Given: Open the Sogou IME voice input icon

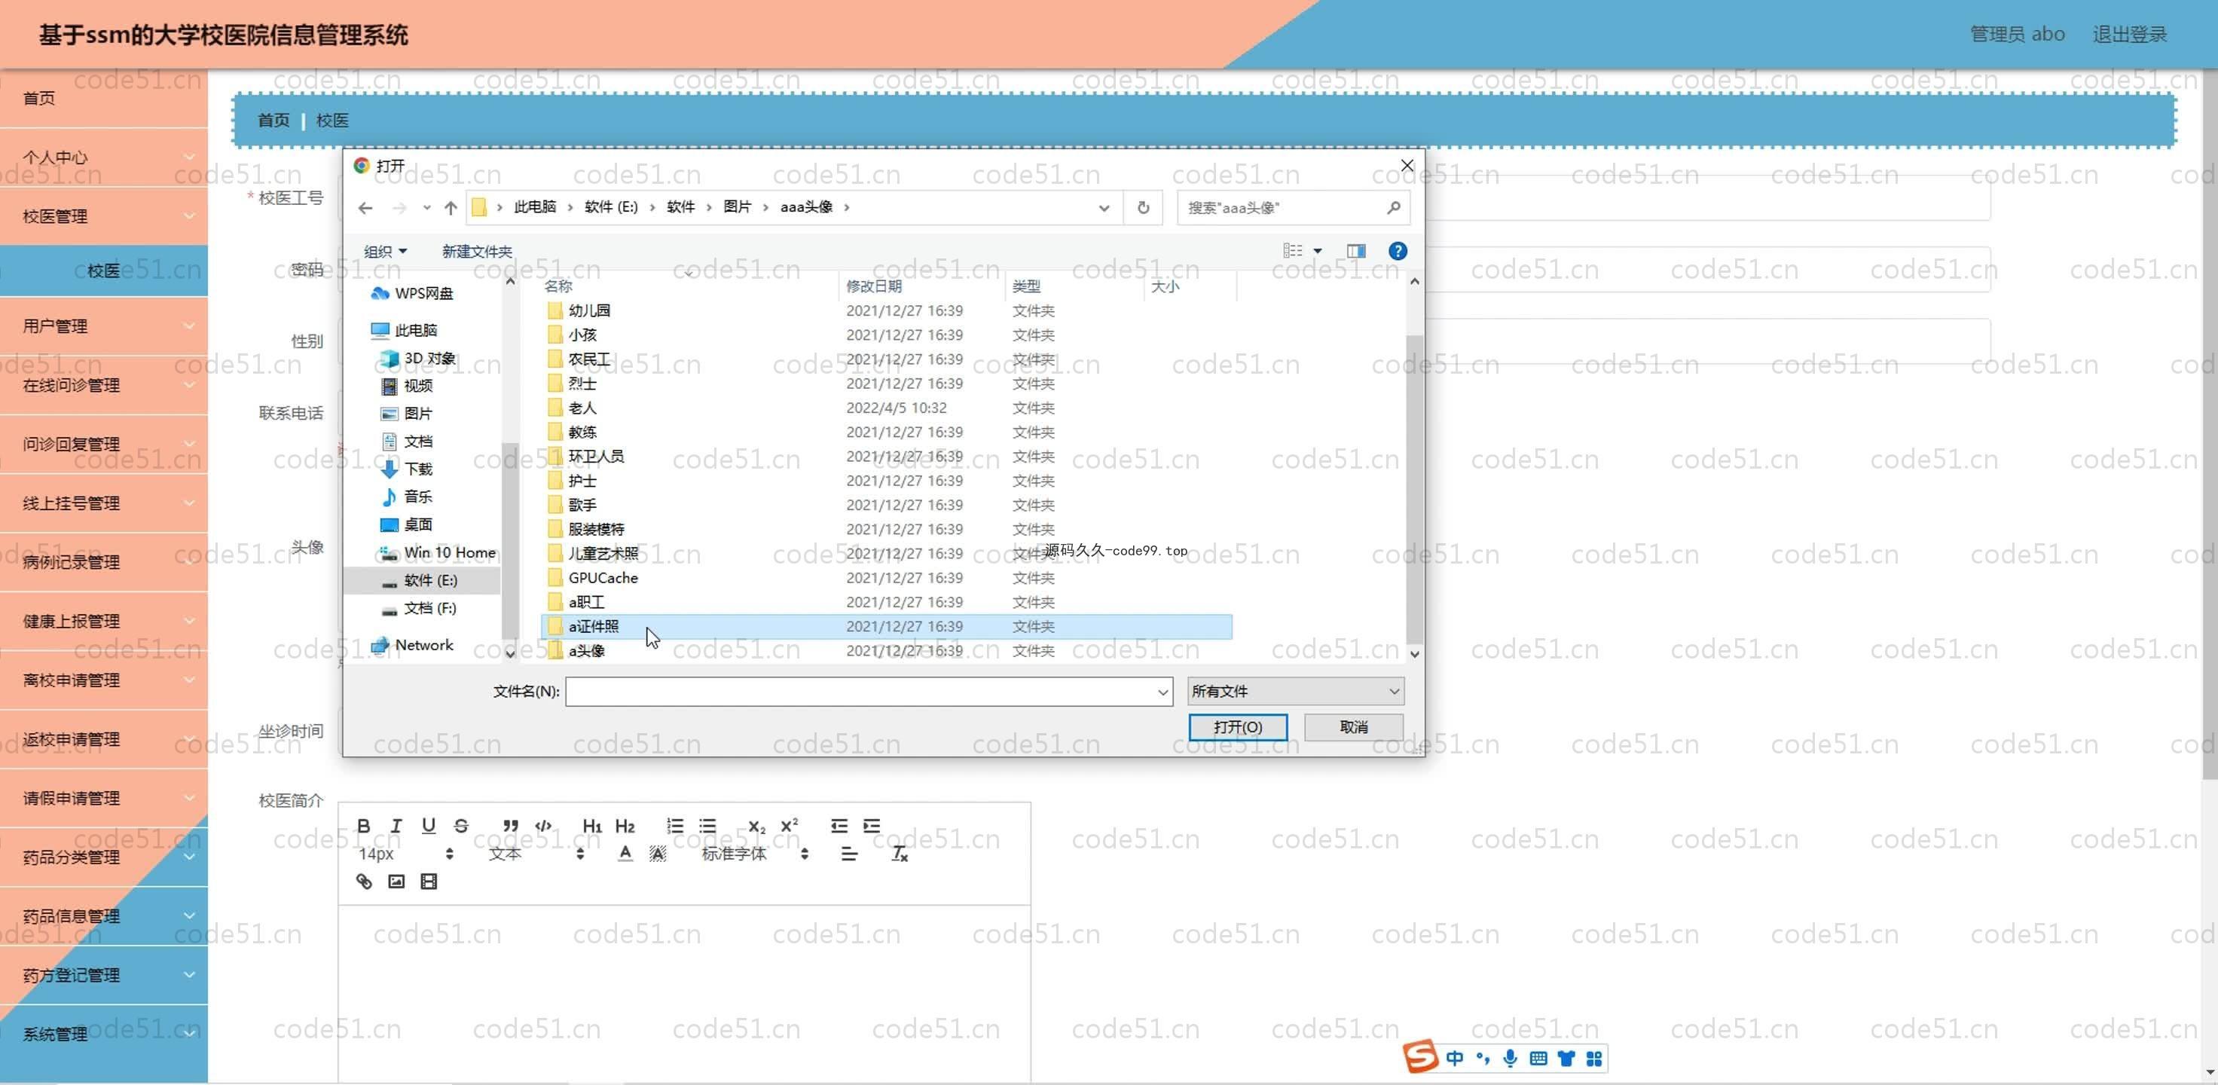Looking at the screenshot, I should point(1511,1059).
